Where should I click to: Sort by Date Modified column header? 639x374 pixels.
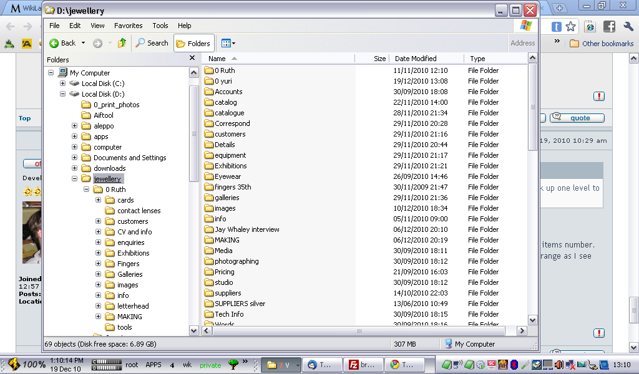(416, 59)
